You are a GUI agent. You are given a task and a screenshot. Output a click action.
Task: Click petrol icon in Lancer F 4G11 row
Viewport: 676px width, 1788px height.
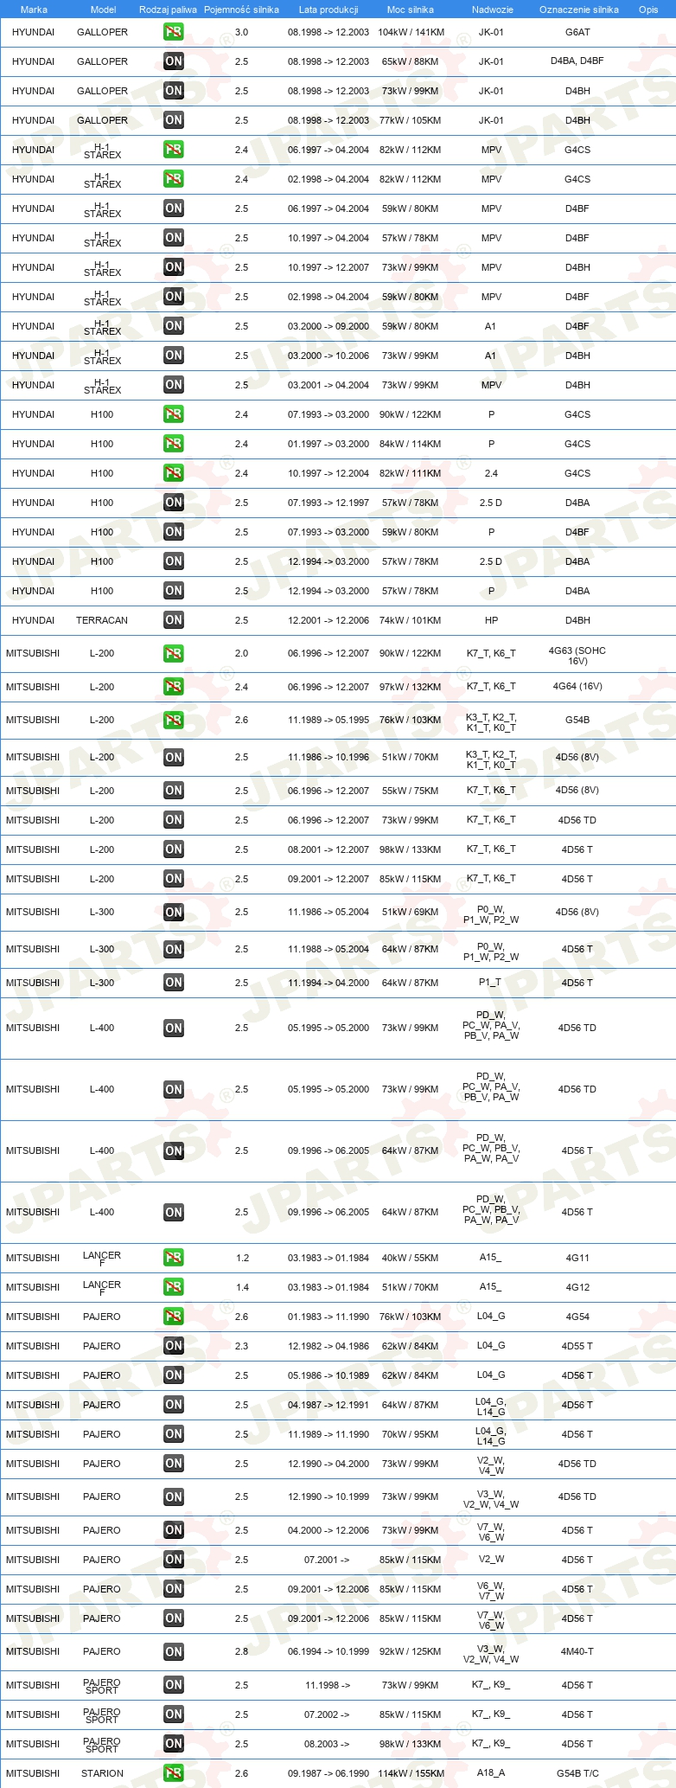(x=174, y=1258)
